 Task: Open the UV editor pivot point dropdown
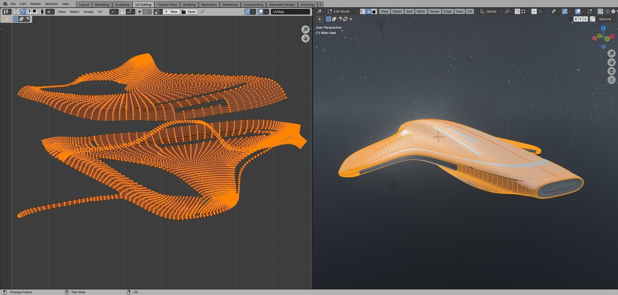click(x=114, y=12)
